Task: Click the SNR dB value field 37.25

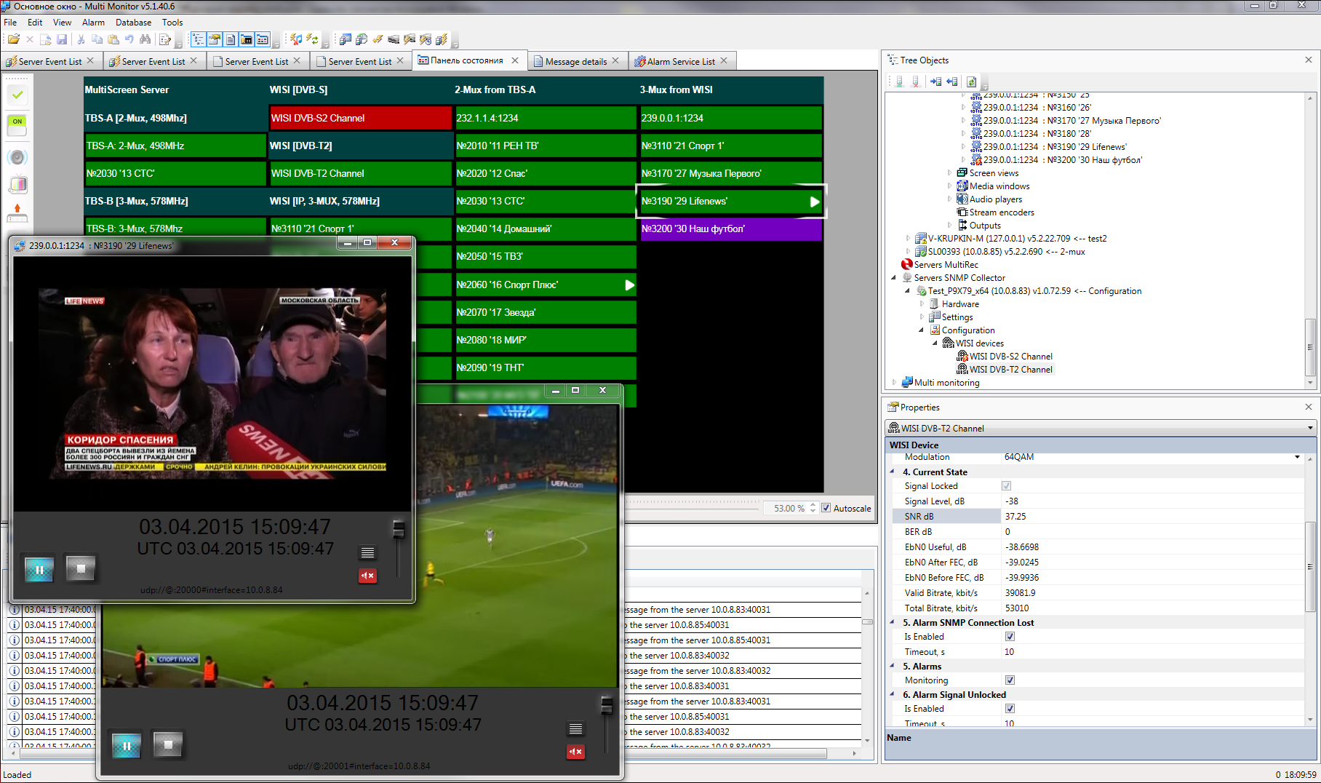Action: pyautogui.click(x=1152, y=517)
